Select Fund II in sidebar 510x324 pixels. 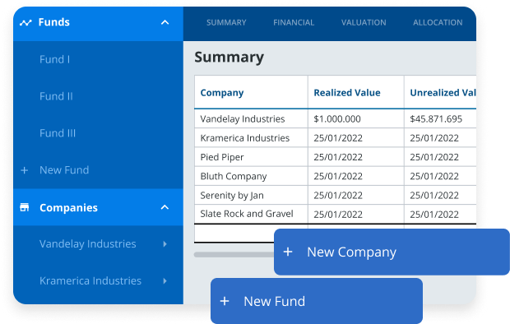(x=56, y=96)
